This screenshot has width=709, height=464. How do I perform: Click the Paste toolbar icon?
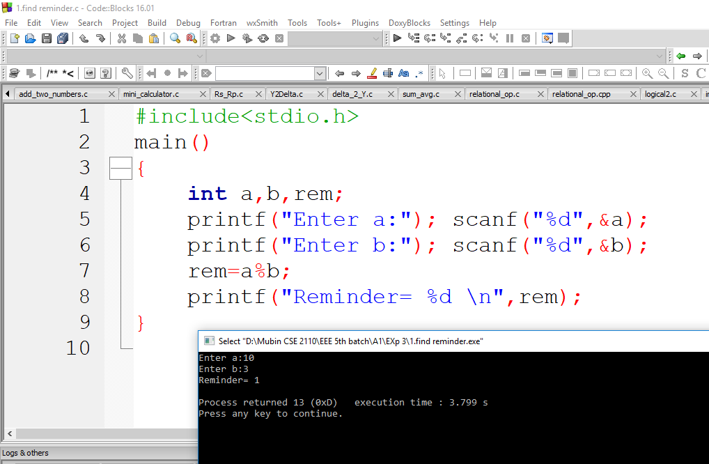tap(153, 38)
